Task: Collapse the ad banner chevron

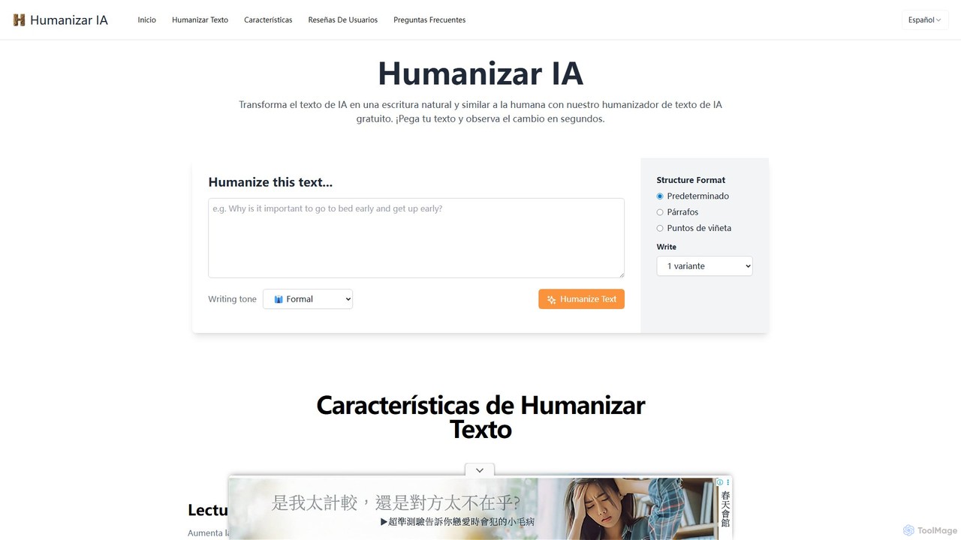Action: point(480,470)
